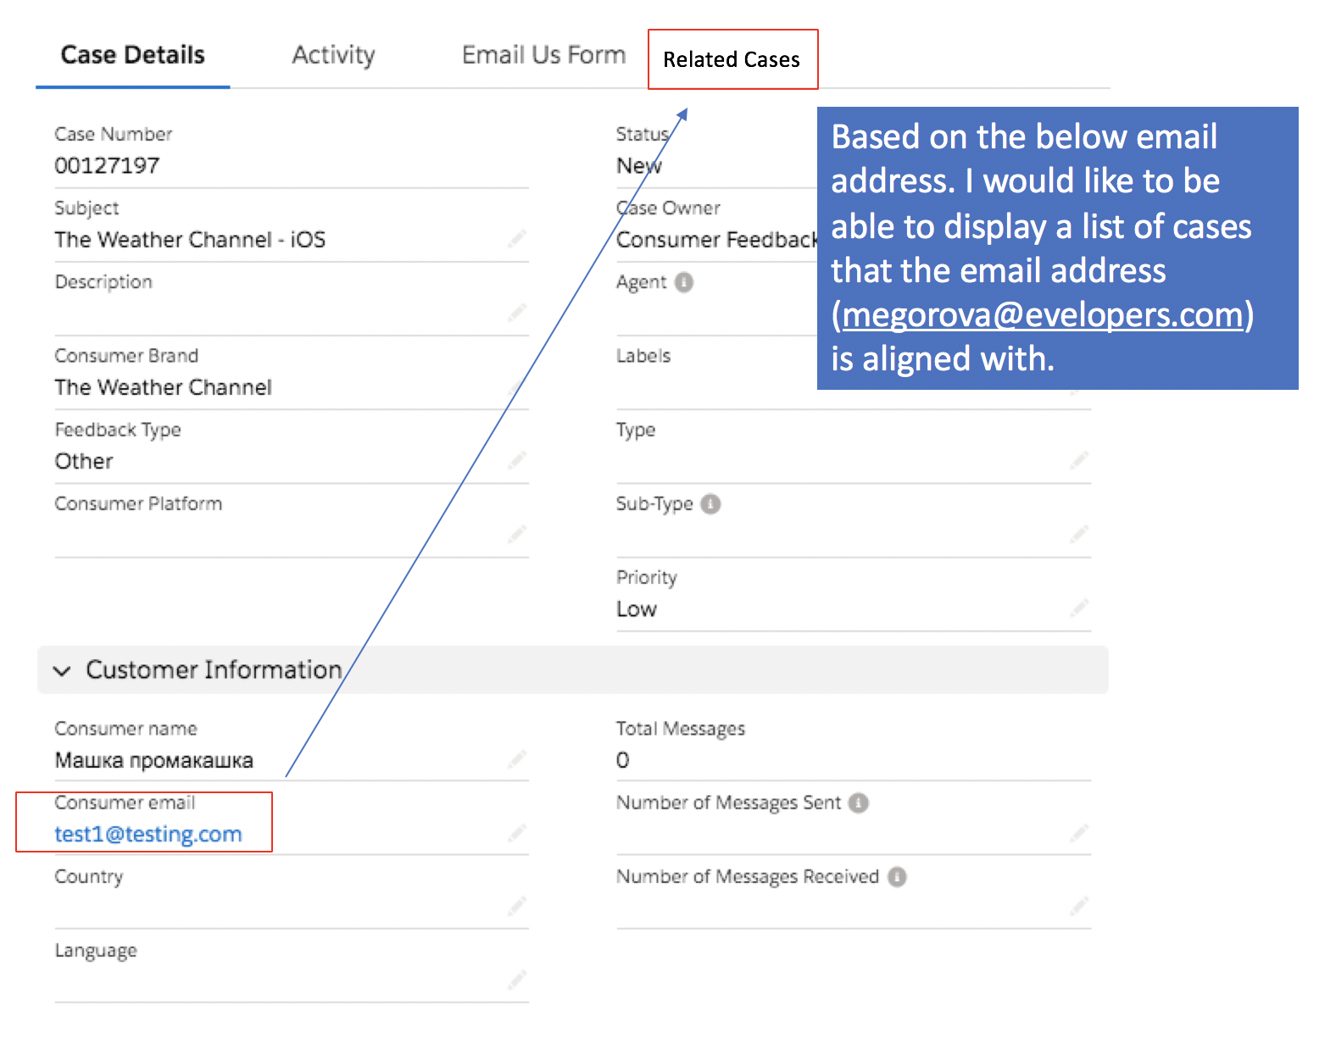Switch to the Activity tab

pyautogui.click(x=333, y=56)
